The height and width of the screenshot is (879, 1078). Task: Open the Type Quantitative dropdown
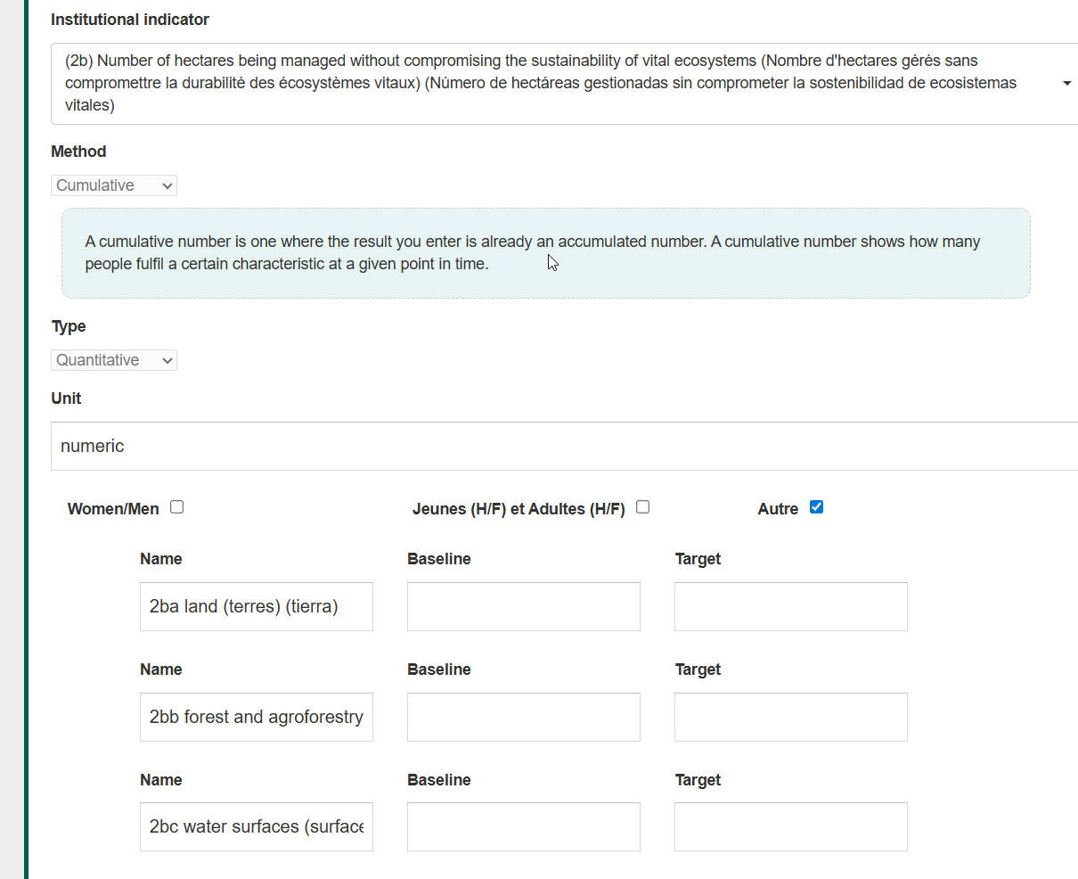pos(113,360)
